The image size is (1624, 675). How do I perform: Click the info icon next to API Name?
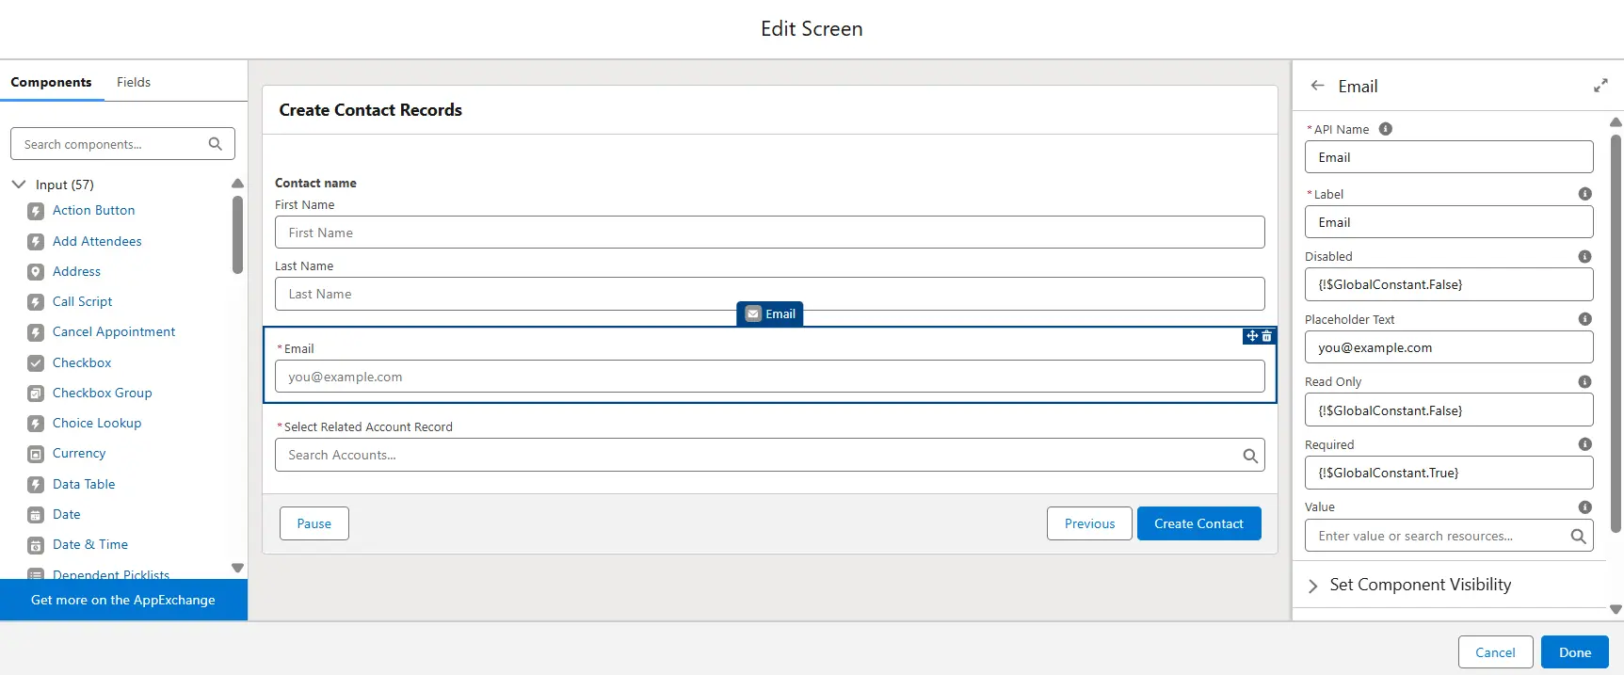tap(1385, 129)
